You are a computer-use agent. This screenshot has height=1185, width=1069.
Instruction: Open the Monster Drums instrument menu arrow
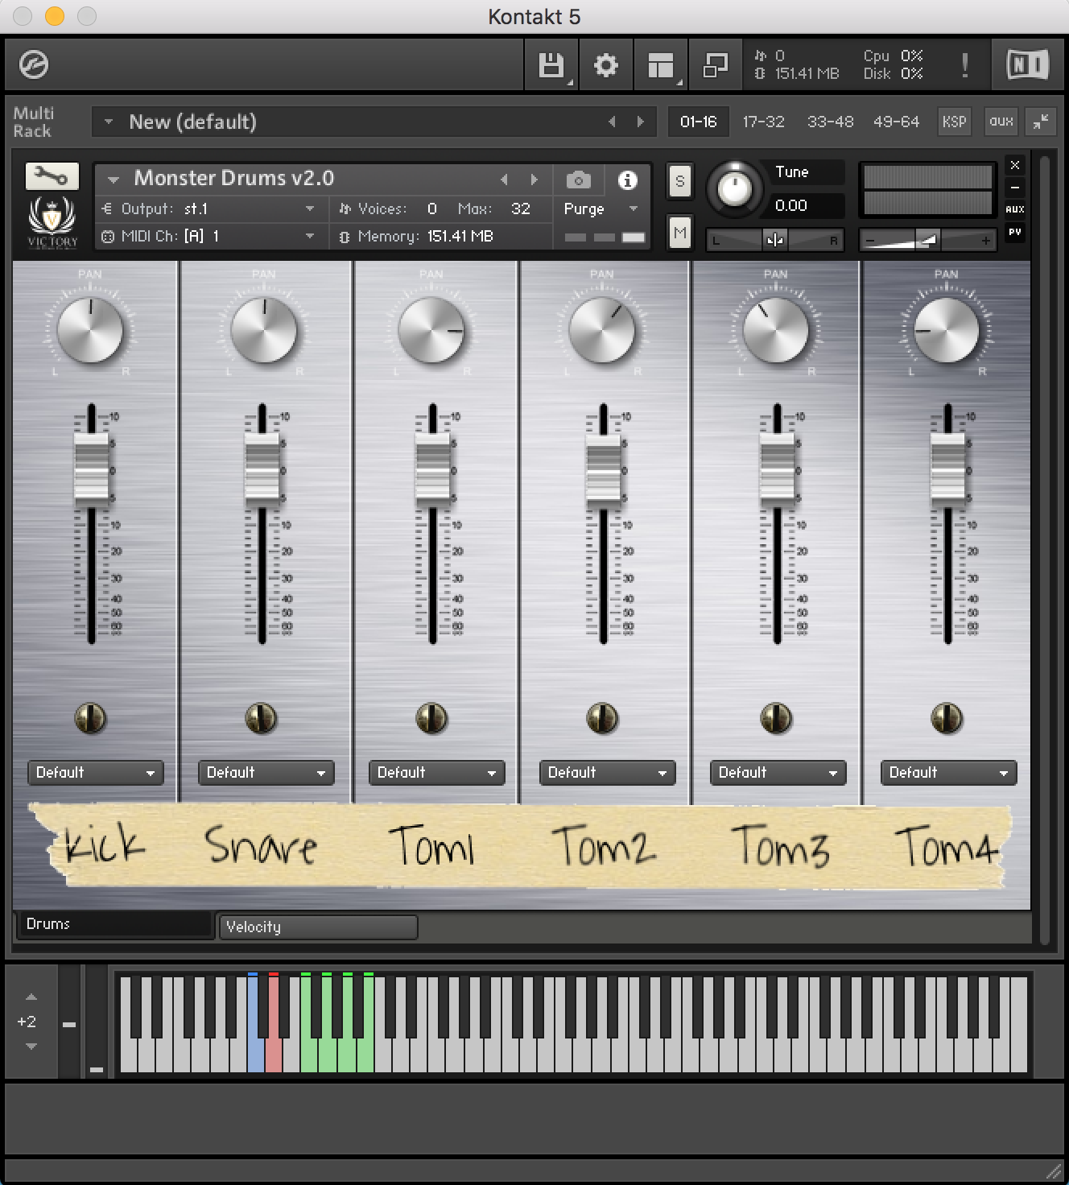pos(114,180)
